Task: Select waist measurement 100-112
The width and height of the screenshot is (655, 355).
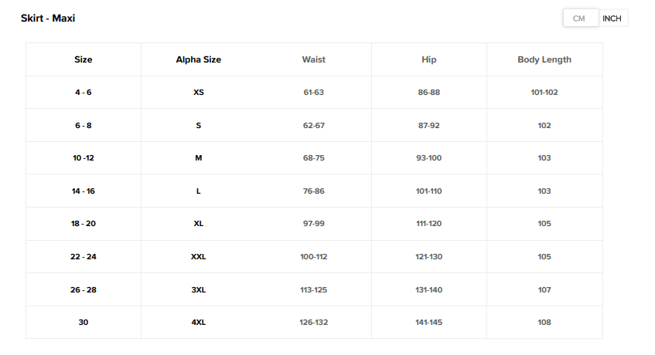Action: tap(313, 256)
